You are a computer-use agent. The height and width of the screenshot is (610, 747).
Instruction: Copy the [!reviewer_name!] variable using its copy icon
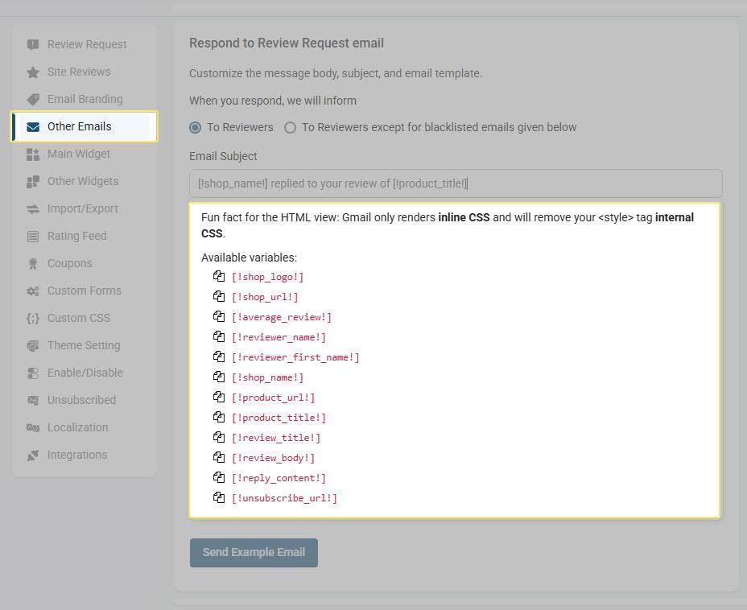click(218, 336)
